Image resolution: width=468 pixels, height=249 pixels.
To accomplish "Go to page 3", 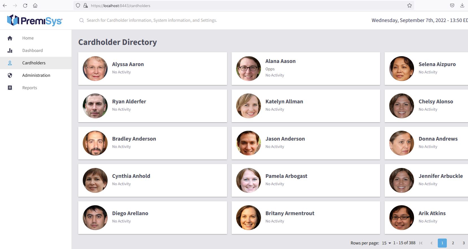I will coord(463,243).
